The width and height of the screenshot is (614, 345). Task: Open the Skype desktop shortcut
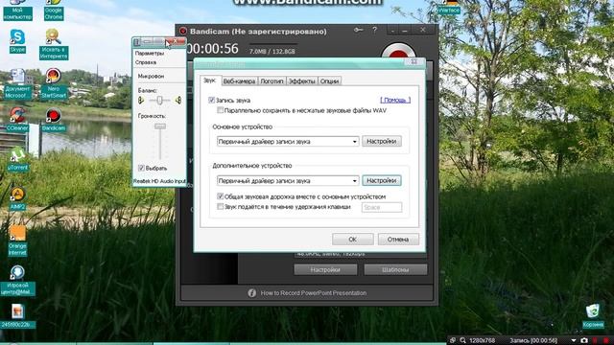[x=17, y=41]
